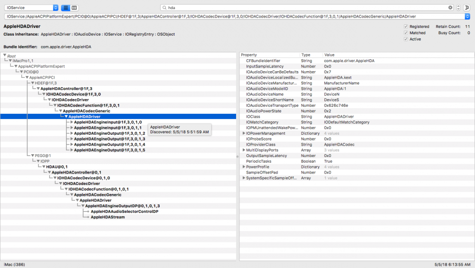475x268 pixels.
Task: Collapse the Root node
Action: (x=5, y=55)
